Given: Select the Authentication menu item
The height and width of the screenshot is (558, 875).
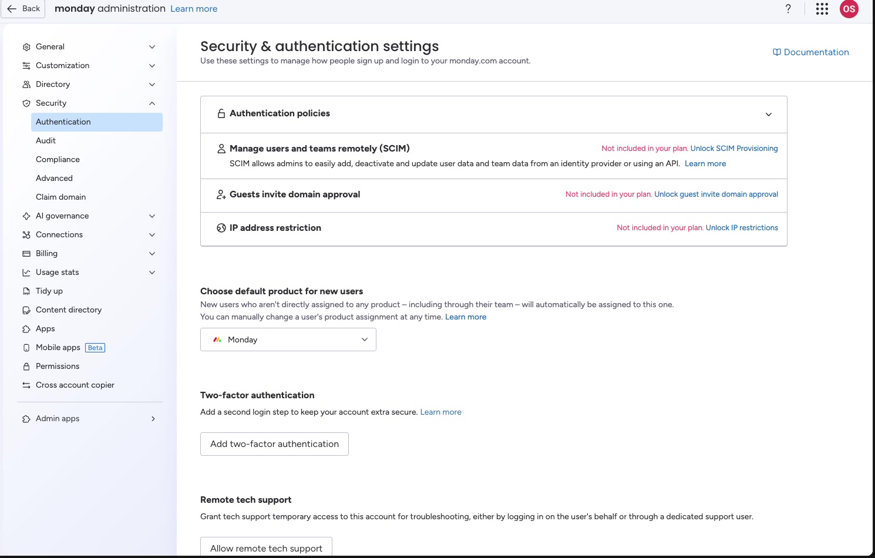Looking at the screenshot, I should [x=97, y=122].
